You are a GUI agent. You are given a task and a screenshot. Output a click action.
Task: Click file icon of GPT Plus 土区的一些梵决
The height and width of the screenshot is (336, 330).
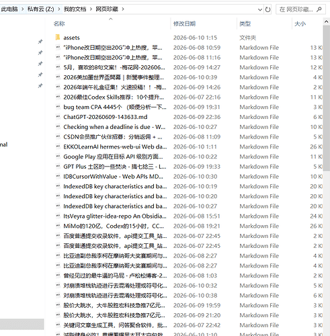click(x=58, y=167)
